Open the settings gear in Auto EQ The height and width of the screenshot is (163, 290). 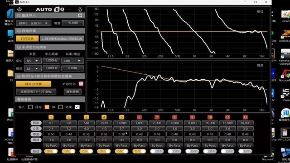[x=19, y=9]
